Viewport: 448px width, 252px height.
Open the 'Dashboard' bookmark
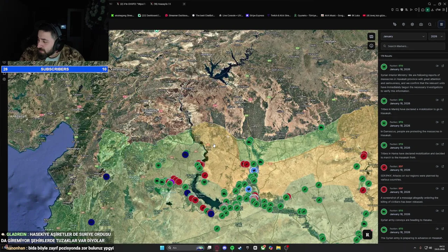[149, 15]
